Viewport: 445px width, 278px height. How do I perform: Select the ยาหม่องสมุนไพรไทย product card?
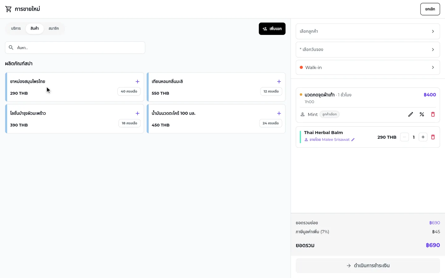coord(74,87)
